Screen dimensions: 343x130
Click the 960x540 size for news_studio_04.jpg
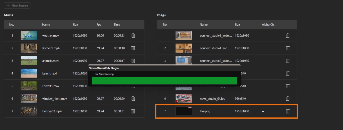coord(240,99)
